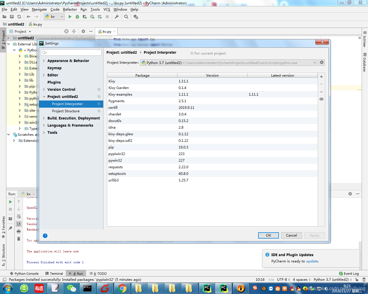The image size is (368, 294).
Task: Rerun the kv program in Run panel
Action: 10,202
